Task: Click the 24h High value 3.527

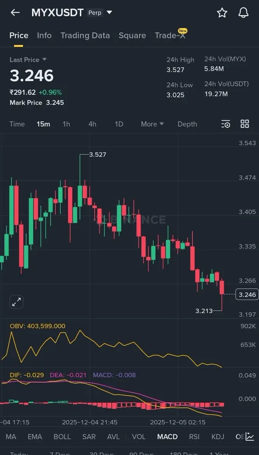Action: (175, 70)
